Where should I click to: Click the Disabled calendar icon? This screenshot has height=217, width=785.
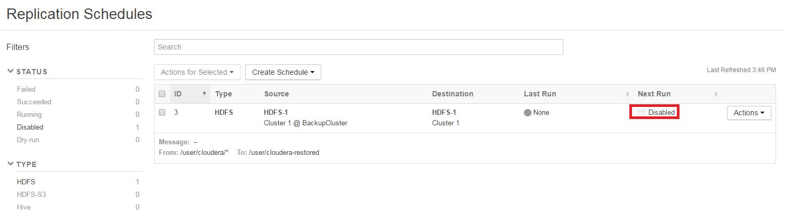(642, 112)
